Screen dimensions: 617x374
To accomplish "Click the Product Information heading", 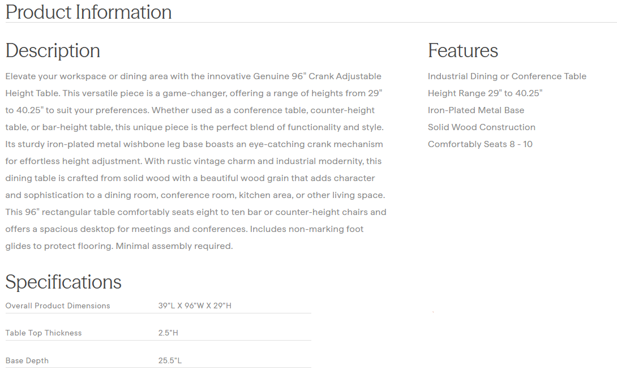I will point(88,12).
